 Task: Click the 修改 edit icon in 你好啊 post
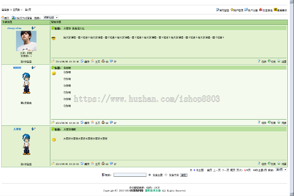pos(259,122)
